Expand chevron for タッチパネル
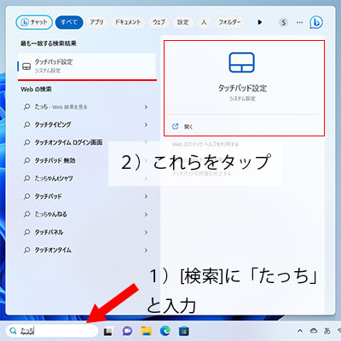 coord(146,232)
